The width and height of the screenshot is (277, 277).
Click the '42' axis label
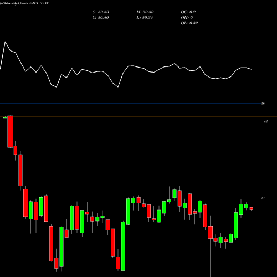[x=265, y=122]
